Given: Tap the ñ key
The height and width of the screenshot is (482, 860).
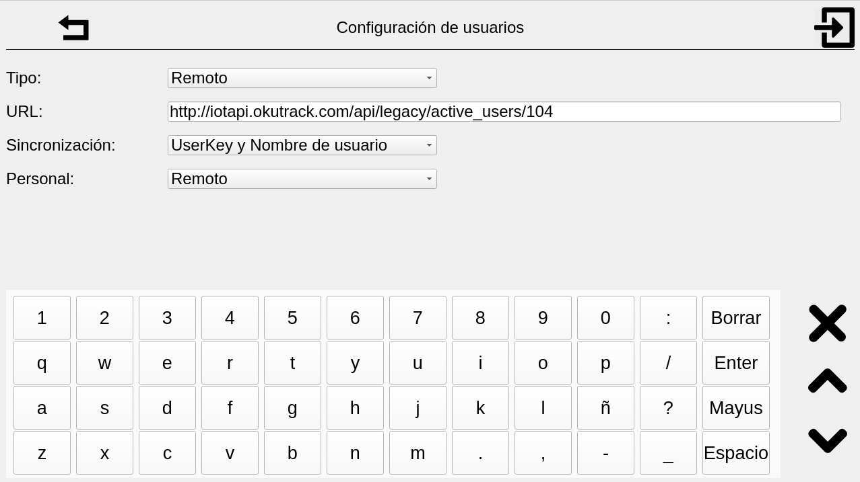Looking at the screenshot, I should pos(605,408).
